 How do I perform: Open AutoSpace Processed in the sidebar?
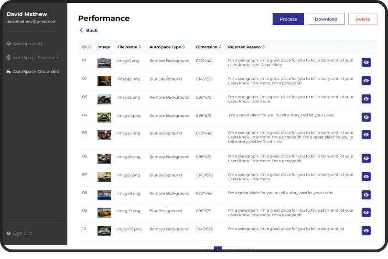[36, 58]
